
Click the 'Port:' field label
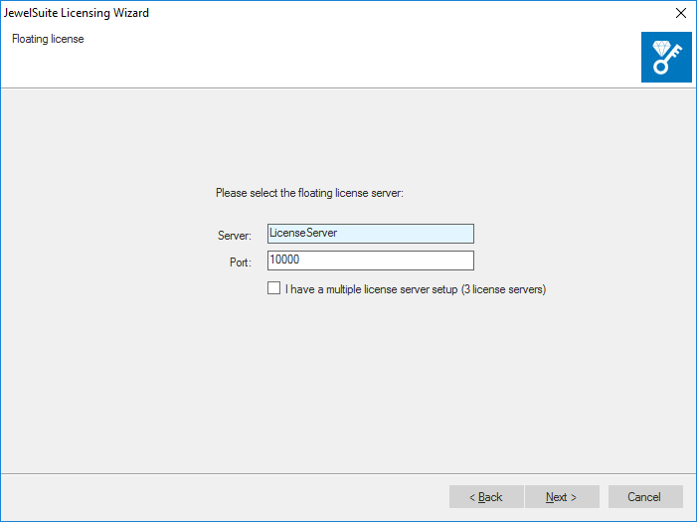240,262
